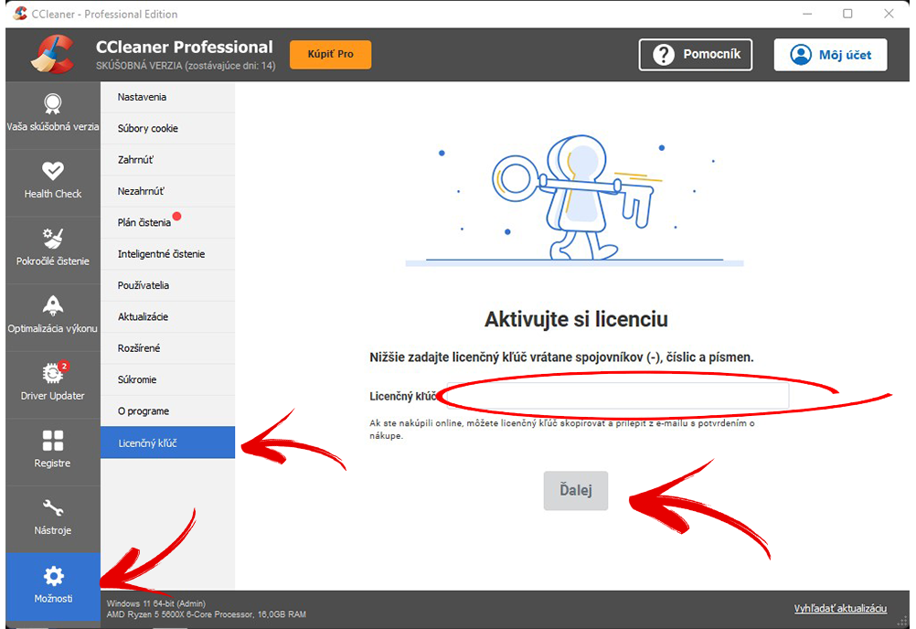Screen dimensions: 916x629
Task: Select Zahrnúť submenu item
Action: 167,160
